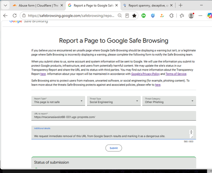Click the zoom magnifier icon in address bar
This screenshot has width=212, height=173.
120,16
